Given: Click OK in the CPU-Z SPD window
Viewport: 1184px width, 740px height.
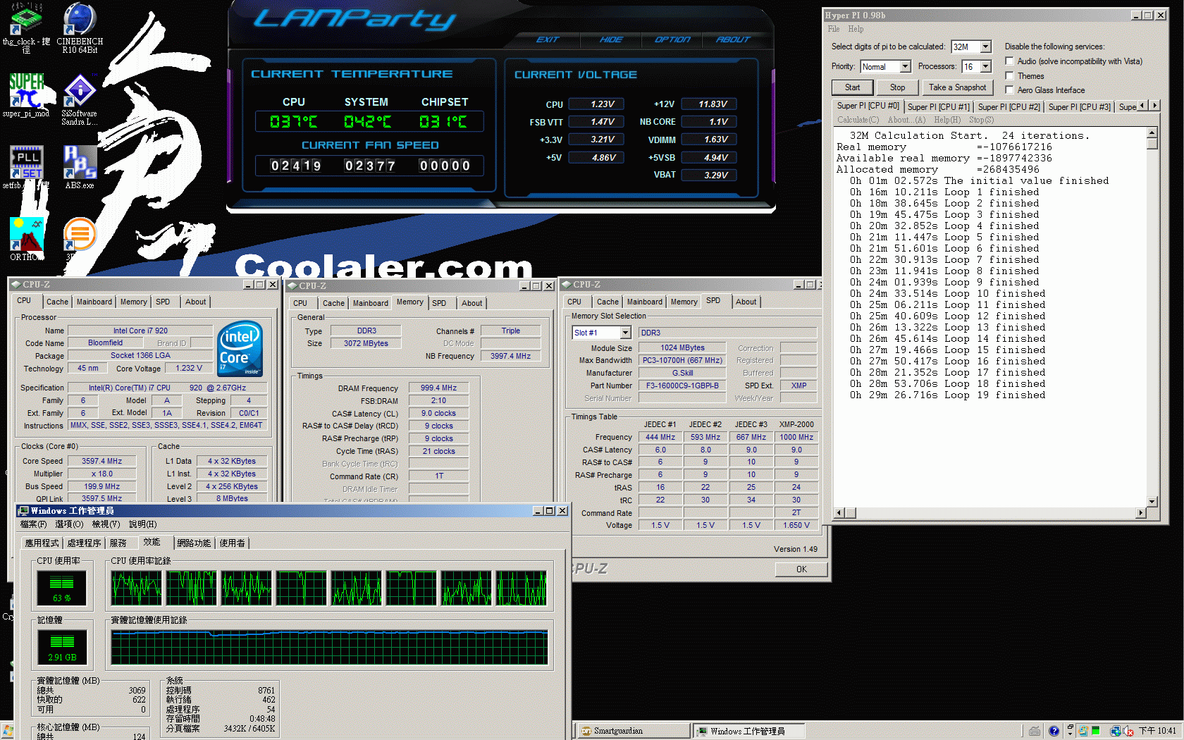Looking at the screenshot, I should (x=801, y=569).
